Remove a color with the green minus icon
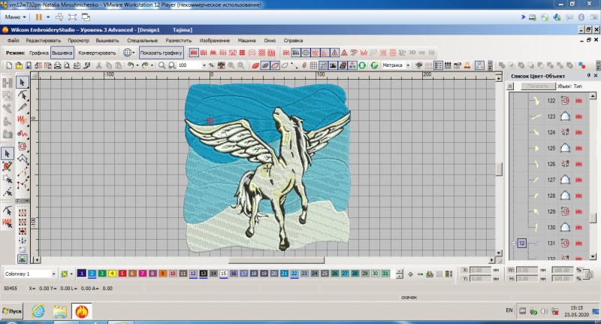601x324 pixels. click(420, 274)
